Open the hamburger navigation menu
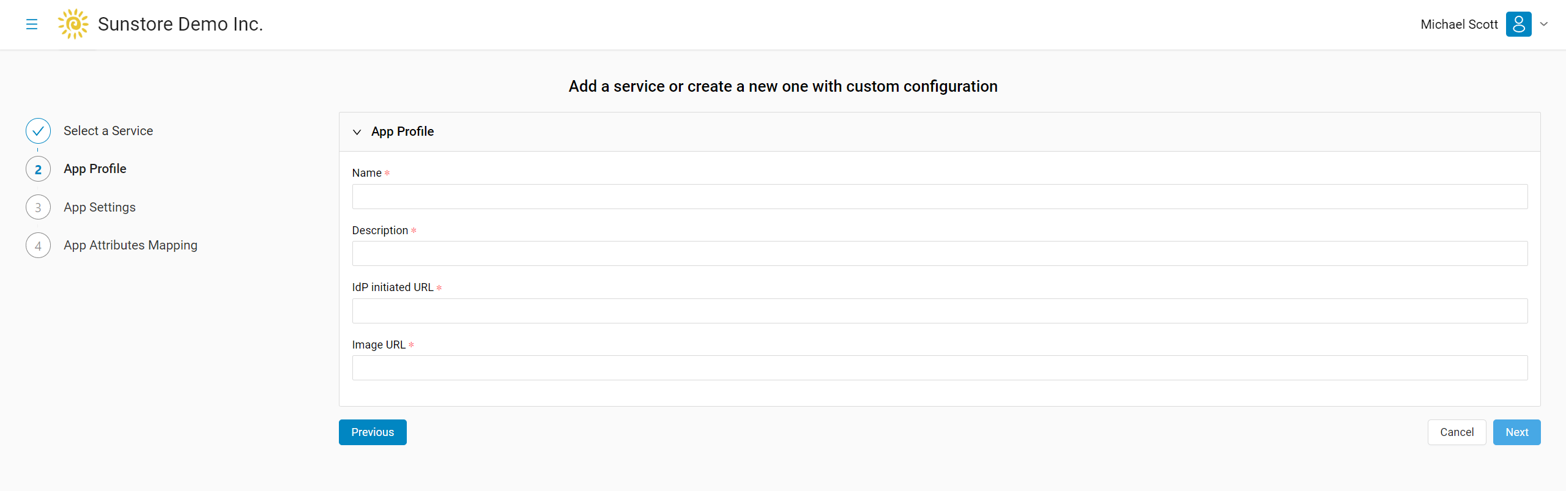 [x=32, y=24]
